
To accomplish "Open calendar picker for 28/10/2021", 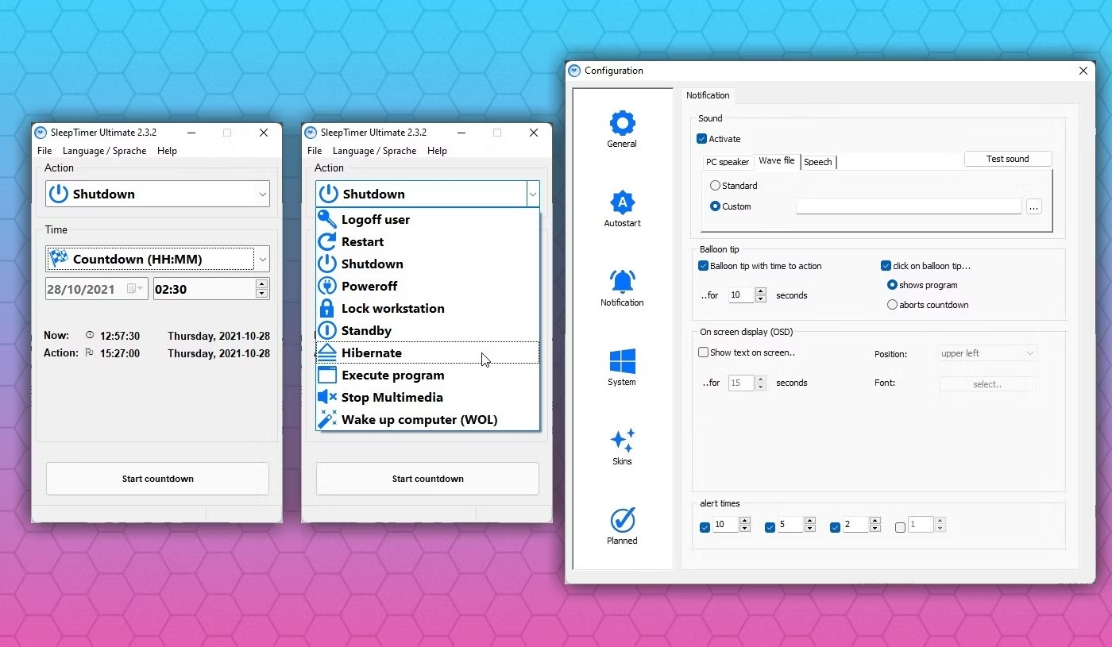I will coord(136,289).
